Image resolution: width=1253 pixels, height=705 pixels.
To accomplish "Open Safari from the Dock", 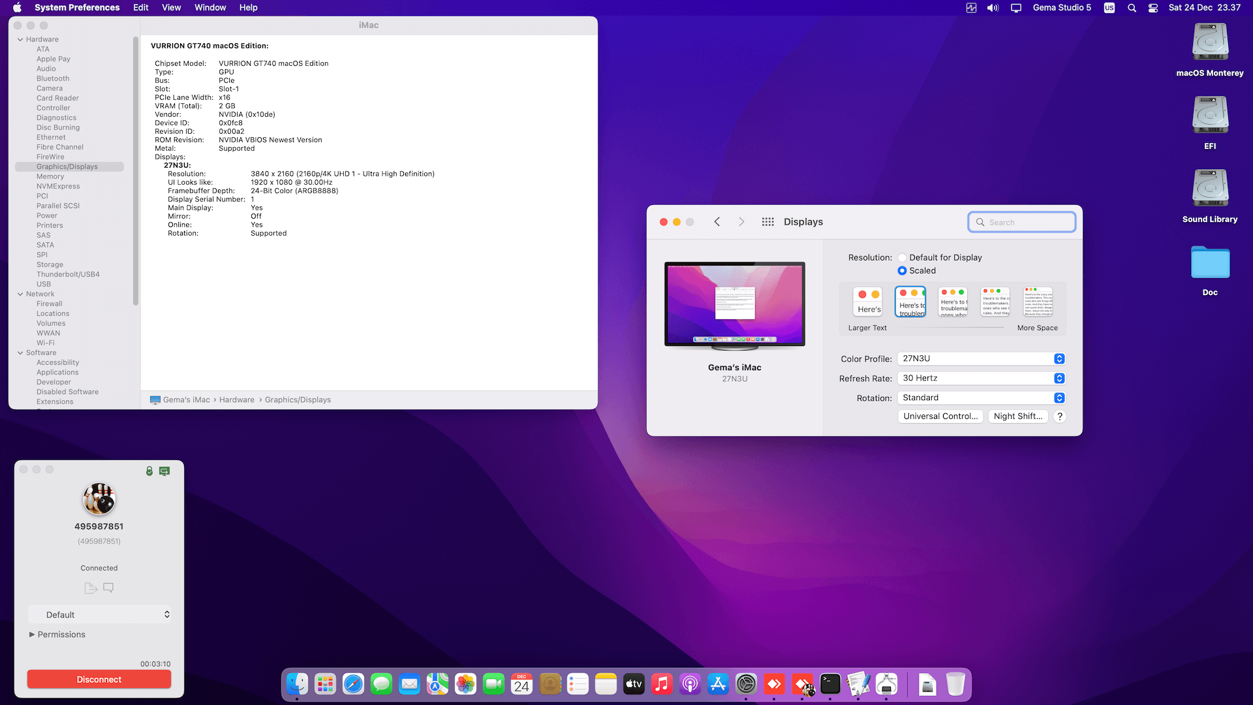I will (x=353, y=684).
